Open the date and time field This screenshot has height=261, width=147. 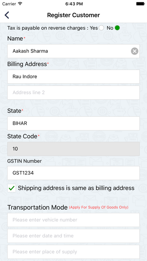(x=73, y=236)
